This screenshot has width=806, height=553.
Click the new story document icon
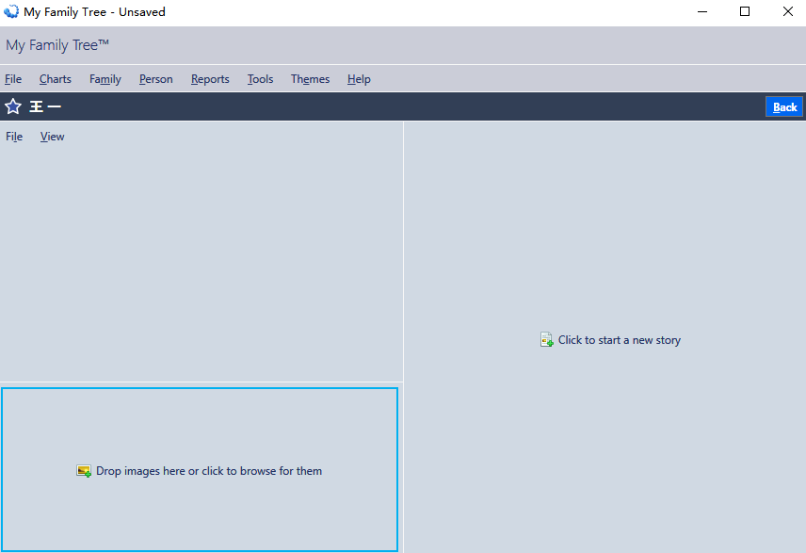click(x=546, y=339)
